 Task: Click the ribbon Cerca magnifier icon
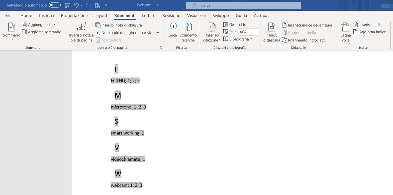(x=172, y=27)
